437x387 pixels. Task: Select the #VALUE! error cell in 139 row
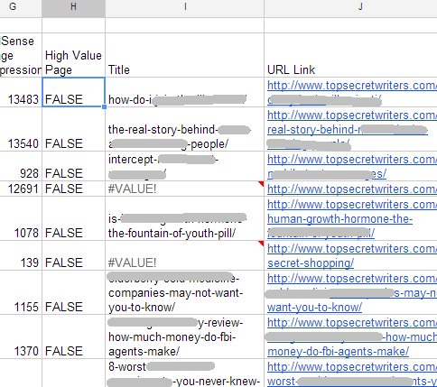[x=185, y=255]
